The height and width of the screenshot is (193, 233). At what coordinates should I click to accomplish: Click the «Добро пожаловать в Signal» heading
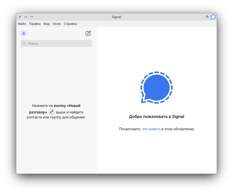tap(156, 116)
